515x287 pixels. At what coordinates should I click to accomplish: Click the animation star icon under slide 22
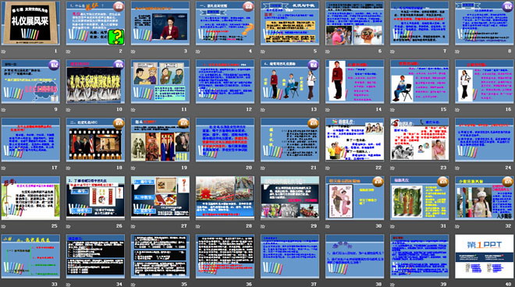(328, 168)
